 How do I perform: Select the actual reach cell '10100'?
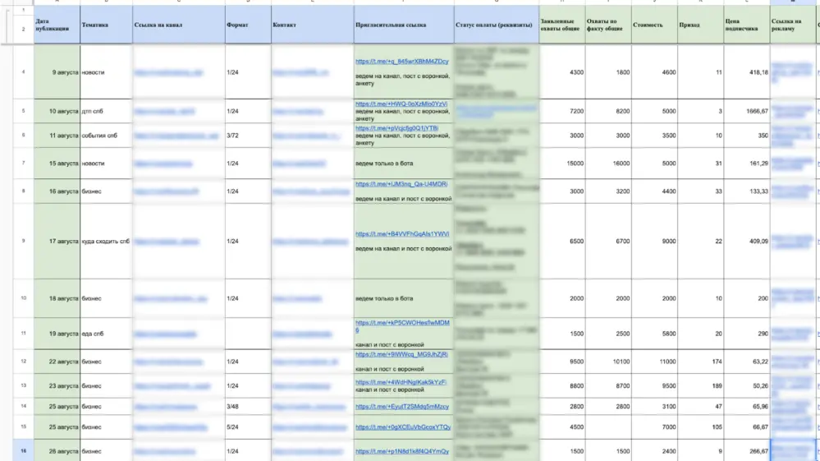pyautogui.click(x=608, y=362)
